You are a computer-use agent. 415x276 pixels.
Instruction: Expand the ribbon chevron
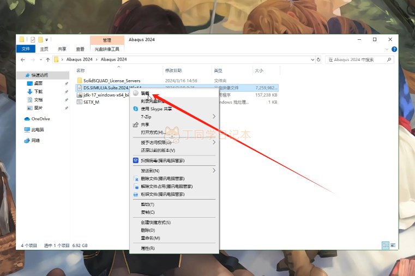coord(387,49)
